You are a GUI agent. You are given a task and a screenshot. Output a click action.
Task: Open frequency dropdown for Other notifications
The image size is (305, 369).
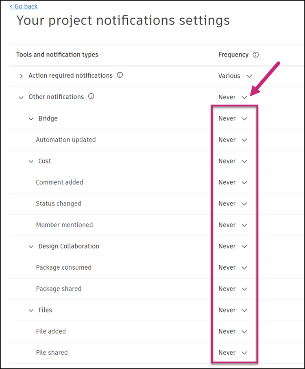pos(233,97)
